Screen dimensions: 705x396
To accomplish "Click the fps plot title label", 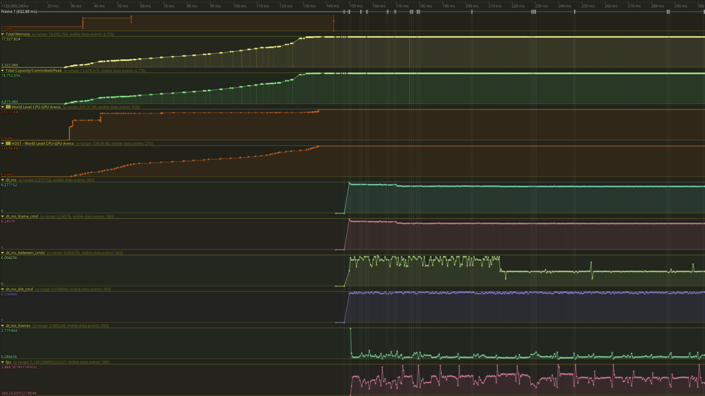I will (x=8, y=362).
